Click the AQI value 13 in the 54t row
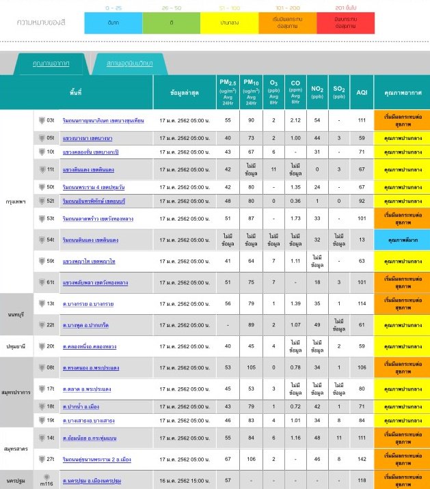430x489 pixels. [x=362, y=240]
